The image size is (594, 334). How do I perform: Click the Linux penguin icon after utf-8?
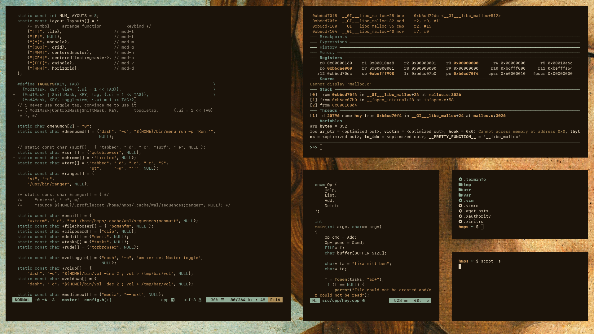click(x=200, y=300)
